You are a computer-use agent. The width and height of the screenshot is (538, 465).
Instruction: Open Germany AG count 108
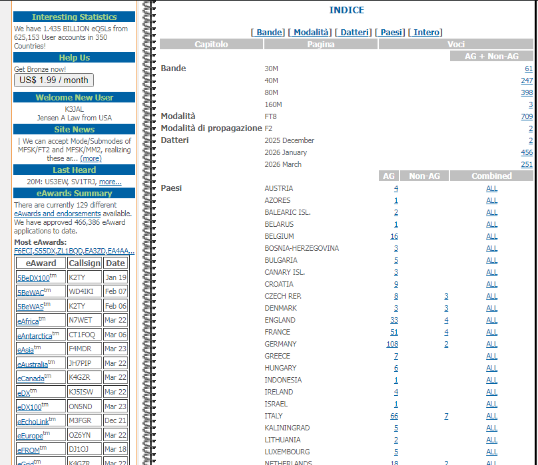click(x=392, y=344)
